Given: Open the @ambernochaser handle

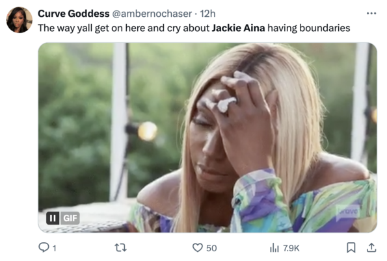Looking at the screenshot, I should pyautogui.click(x=152, y=14).
